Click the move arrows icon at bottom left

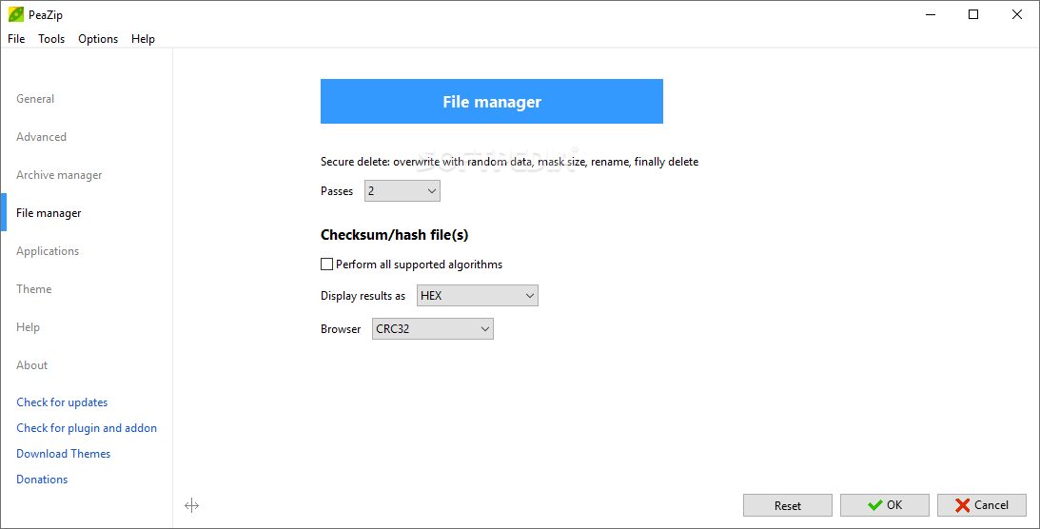coord(191,506)
